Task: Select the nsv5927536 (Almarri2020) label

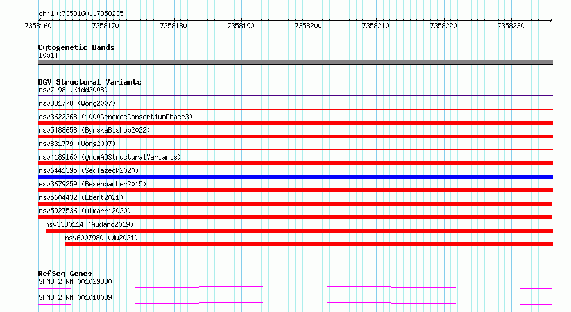Action: (x=85, y=211)
